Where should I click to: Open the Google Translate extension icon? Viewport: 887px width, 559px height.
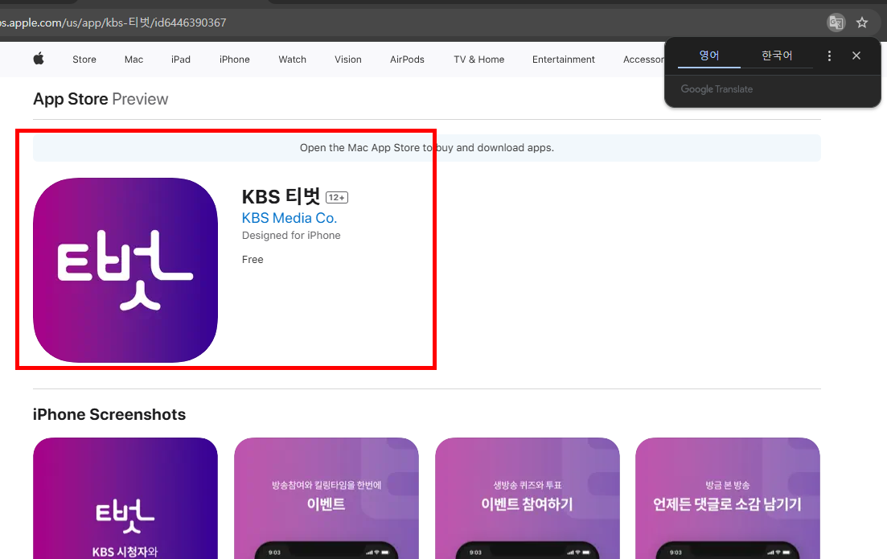coord(836,23)
